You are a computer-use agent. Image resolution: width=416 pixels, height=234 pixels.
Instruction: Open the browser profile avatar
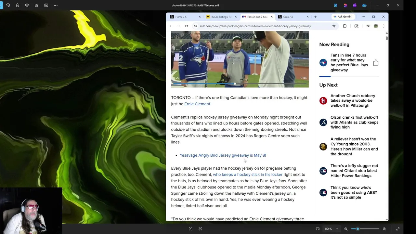click(x=376, y=26)
